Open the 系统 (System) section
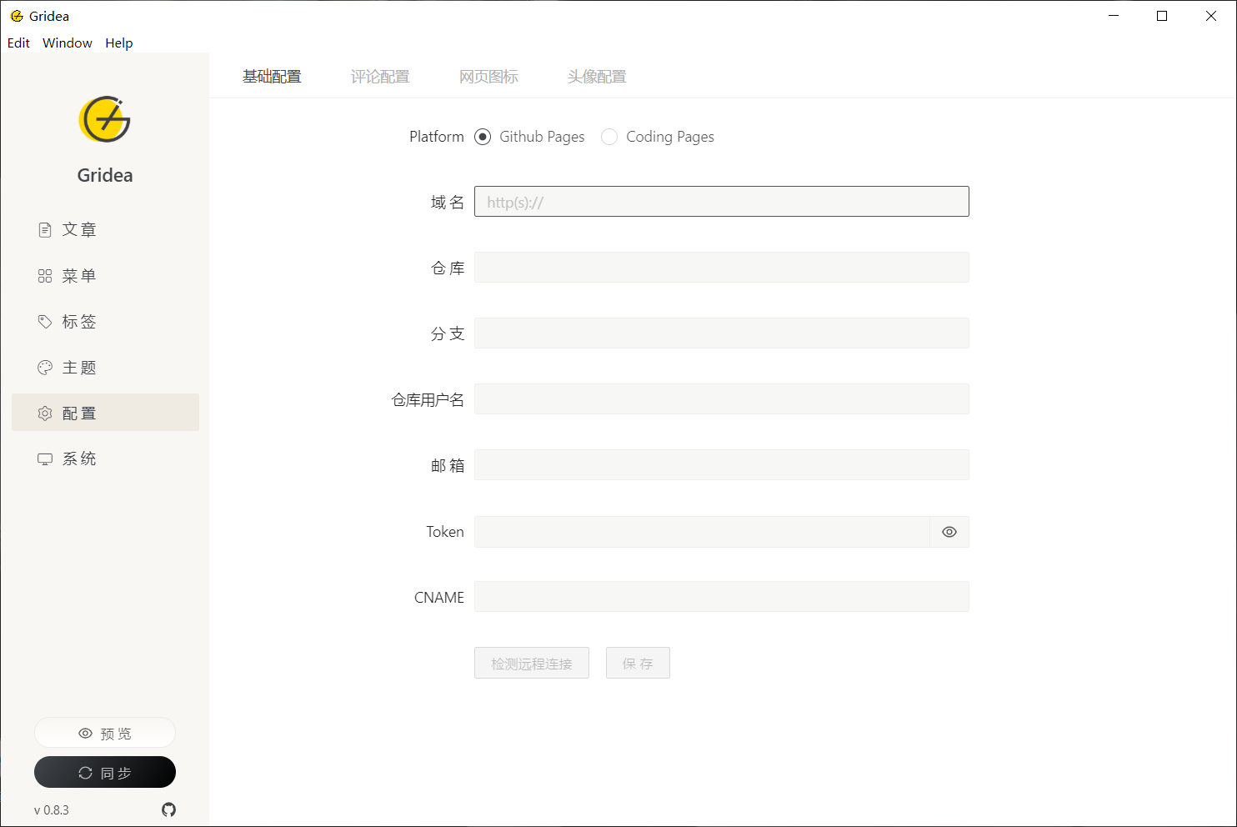Image resolution: width=1237 pixels, height=827 pixels. [79, 458]
